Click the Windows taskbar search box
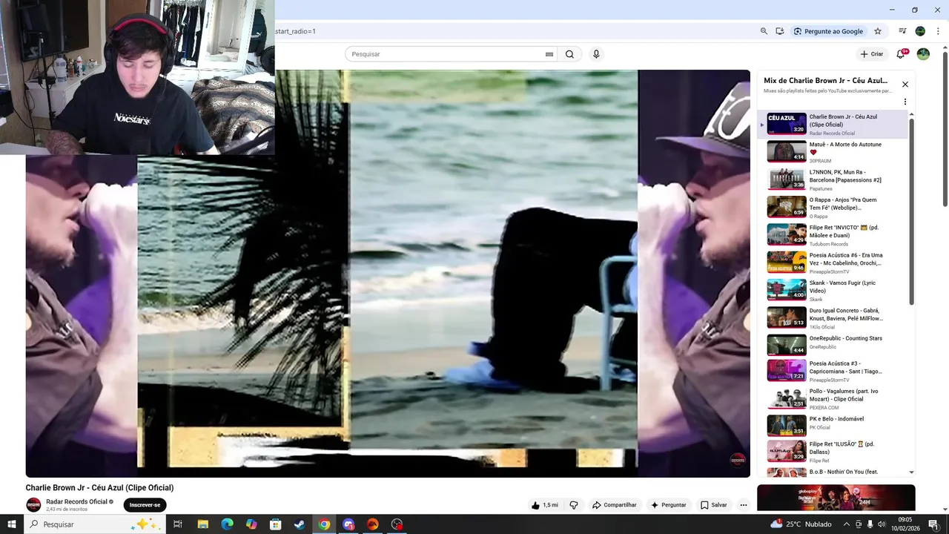This screenshot has height=534, width=949. point(95,524)
